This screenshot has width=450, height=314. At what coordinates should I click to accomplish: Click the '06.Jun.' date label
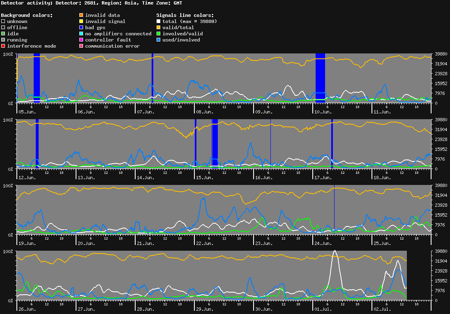[x=86, y=112]
